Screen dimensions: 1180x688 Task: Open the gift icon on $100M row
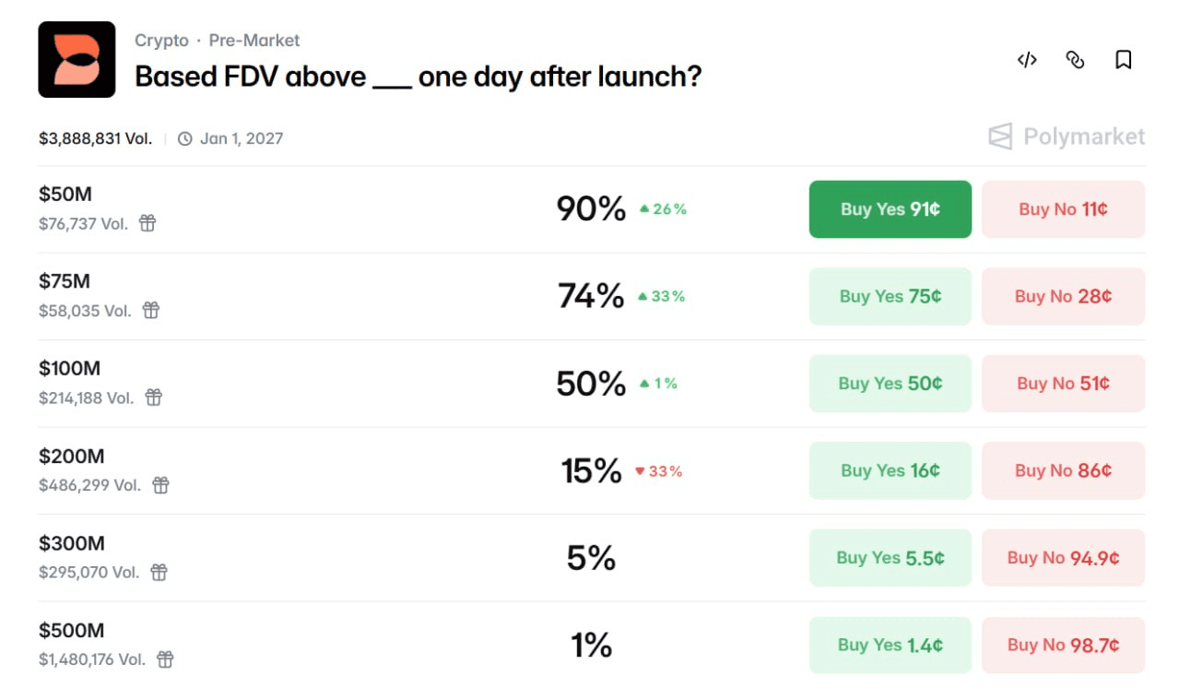click(x=154, y=397)
